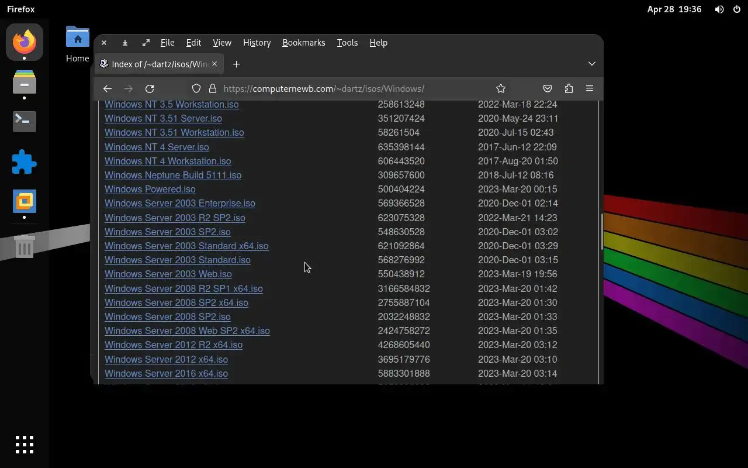748x468 pixels.
Task: Select file size 4268605440
Action: (x=404, y=345)
